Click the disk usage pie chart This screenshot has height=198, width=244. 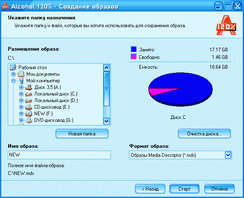tap(181, 89)
